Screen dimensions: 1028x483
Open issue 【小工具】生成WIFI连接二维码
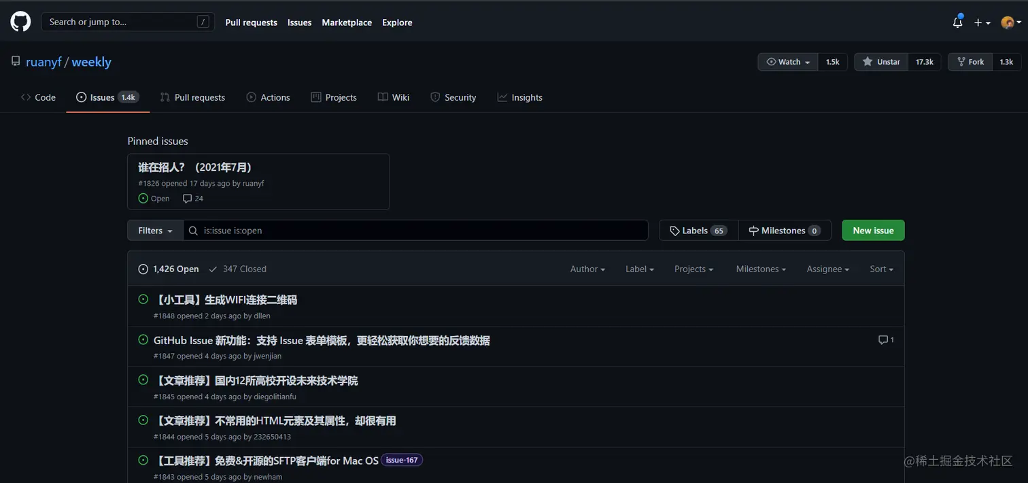tap(225, 300)
